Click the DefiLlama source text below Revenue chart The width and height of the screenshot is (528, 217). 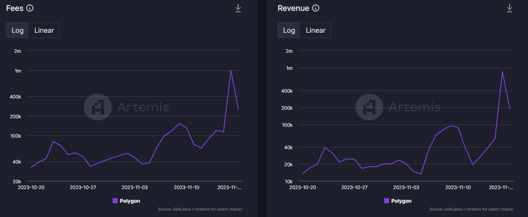471,209
